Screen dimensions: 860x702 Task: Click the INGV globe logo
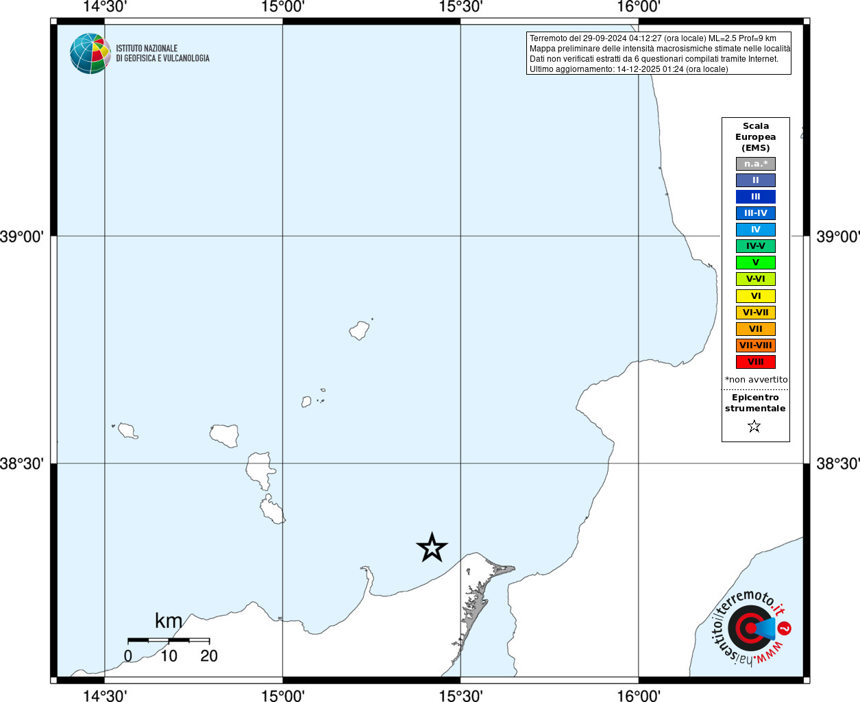(90, 53)
